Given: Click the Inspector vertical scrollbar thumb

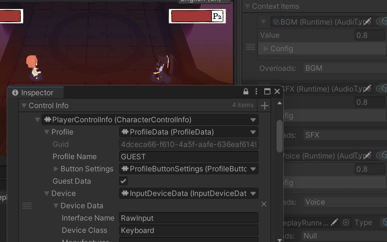Looking at the screenshot, I should (x=279, y=136).
